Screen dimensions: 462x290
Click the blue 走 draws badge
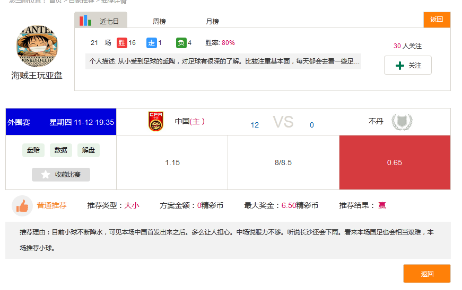coord(151,43)
